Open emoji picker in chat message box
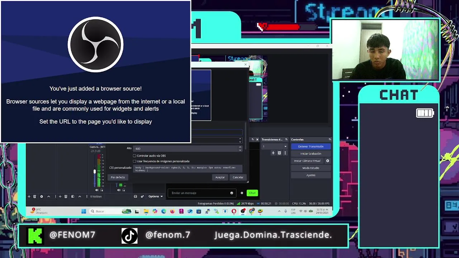 pyautogui.click(x=232, y=193)
